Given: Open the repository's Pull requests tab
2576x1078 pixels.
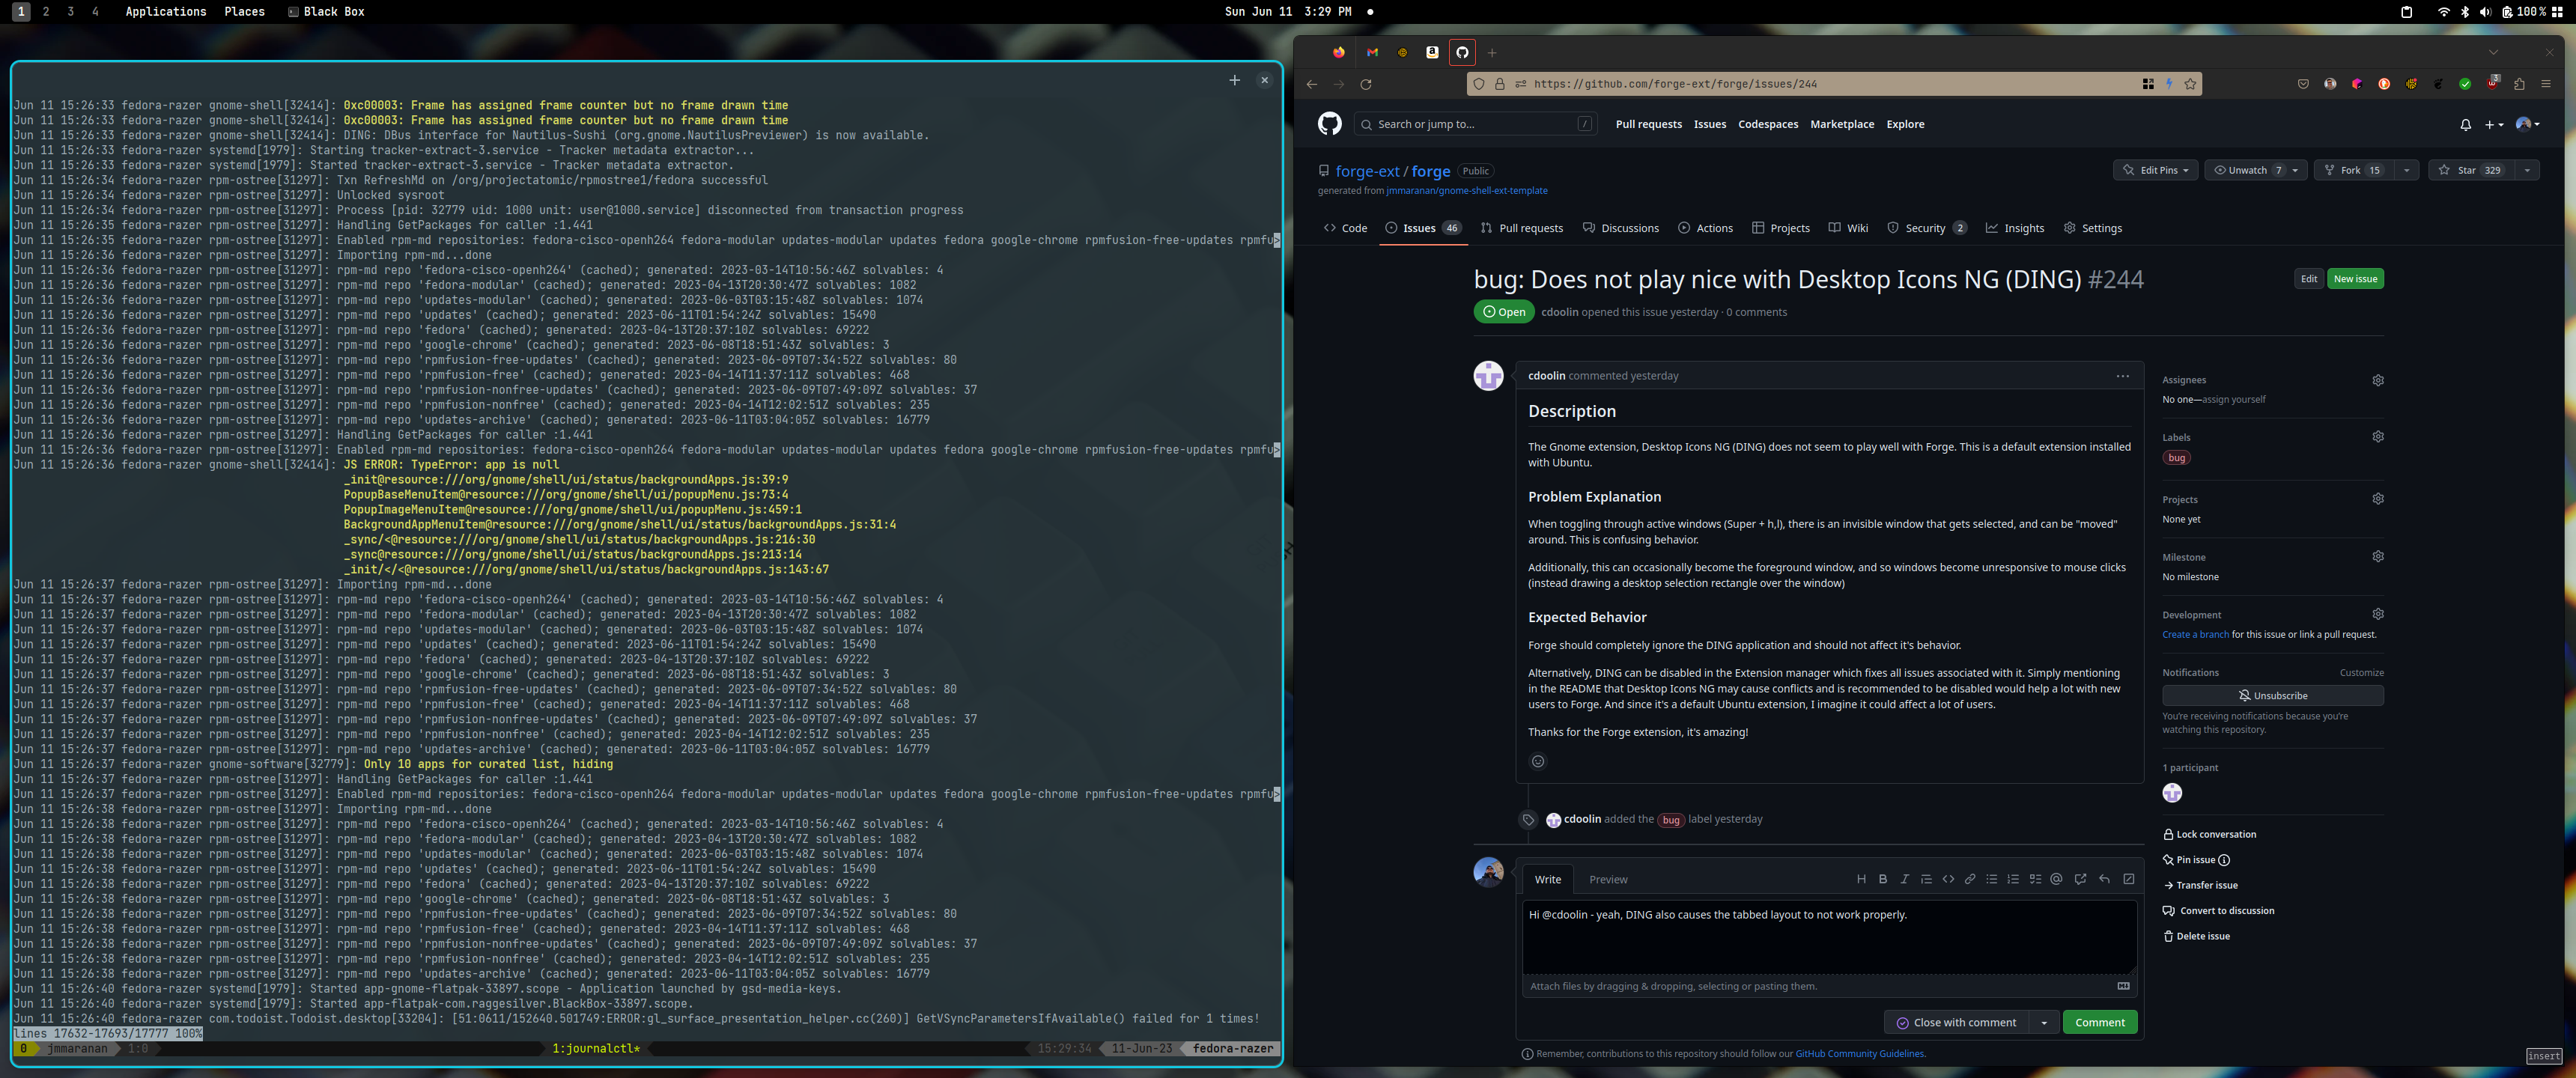Looking at the screenshot, I should coord(1522,228).
